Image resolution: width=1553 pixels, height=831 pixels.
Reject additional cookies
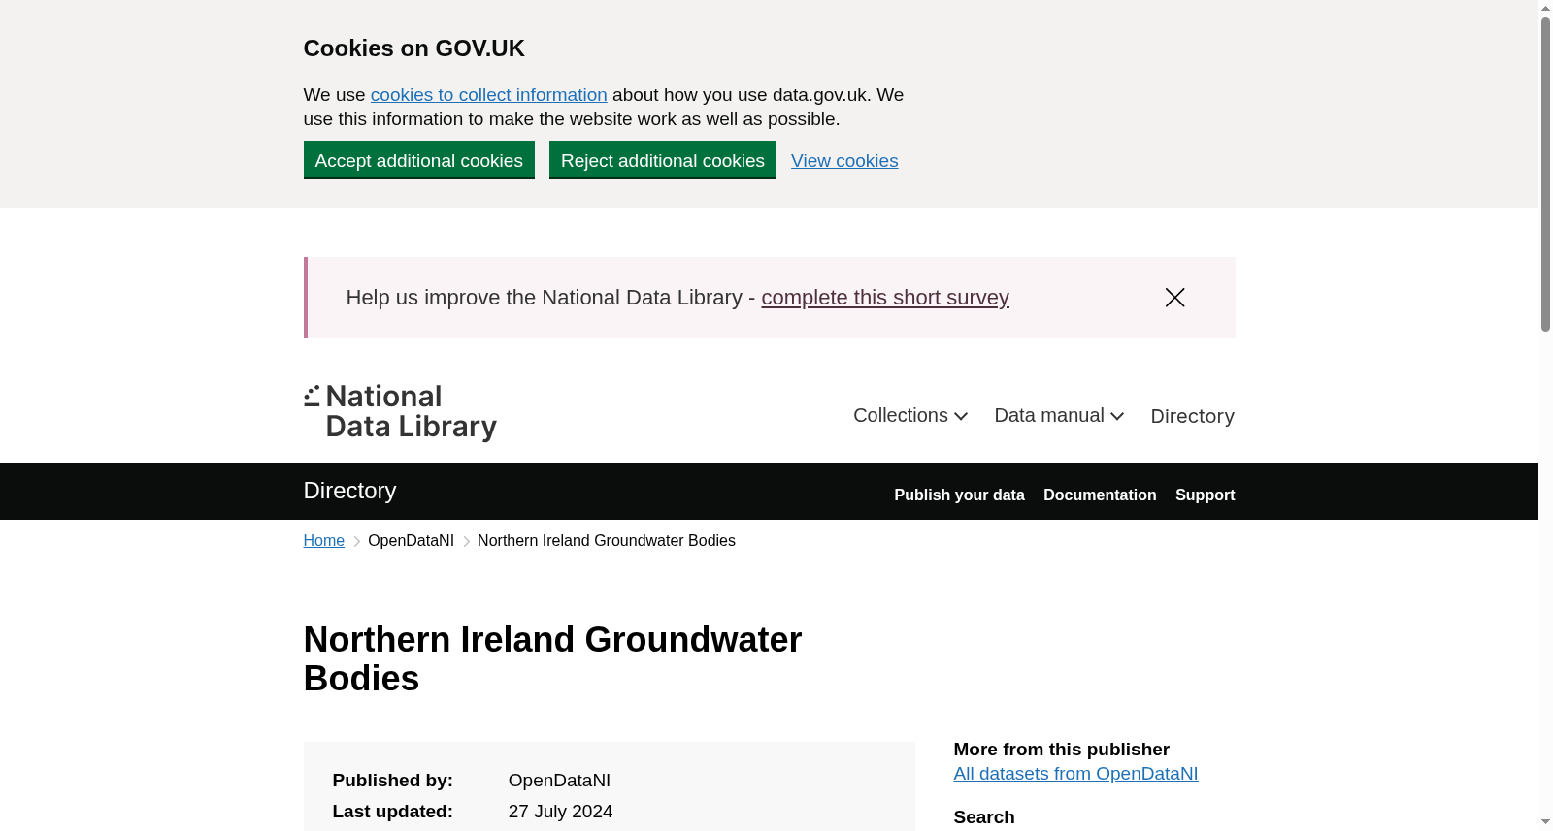point(663,160)
